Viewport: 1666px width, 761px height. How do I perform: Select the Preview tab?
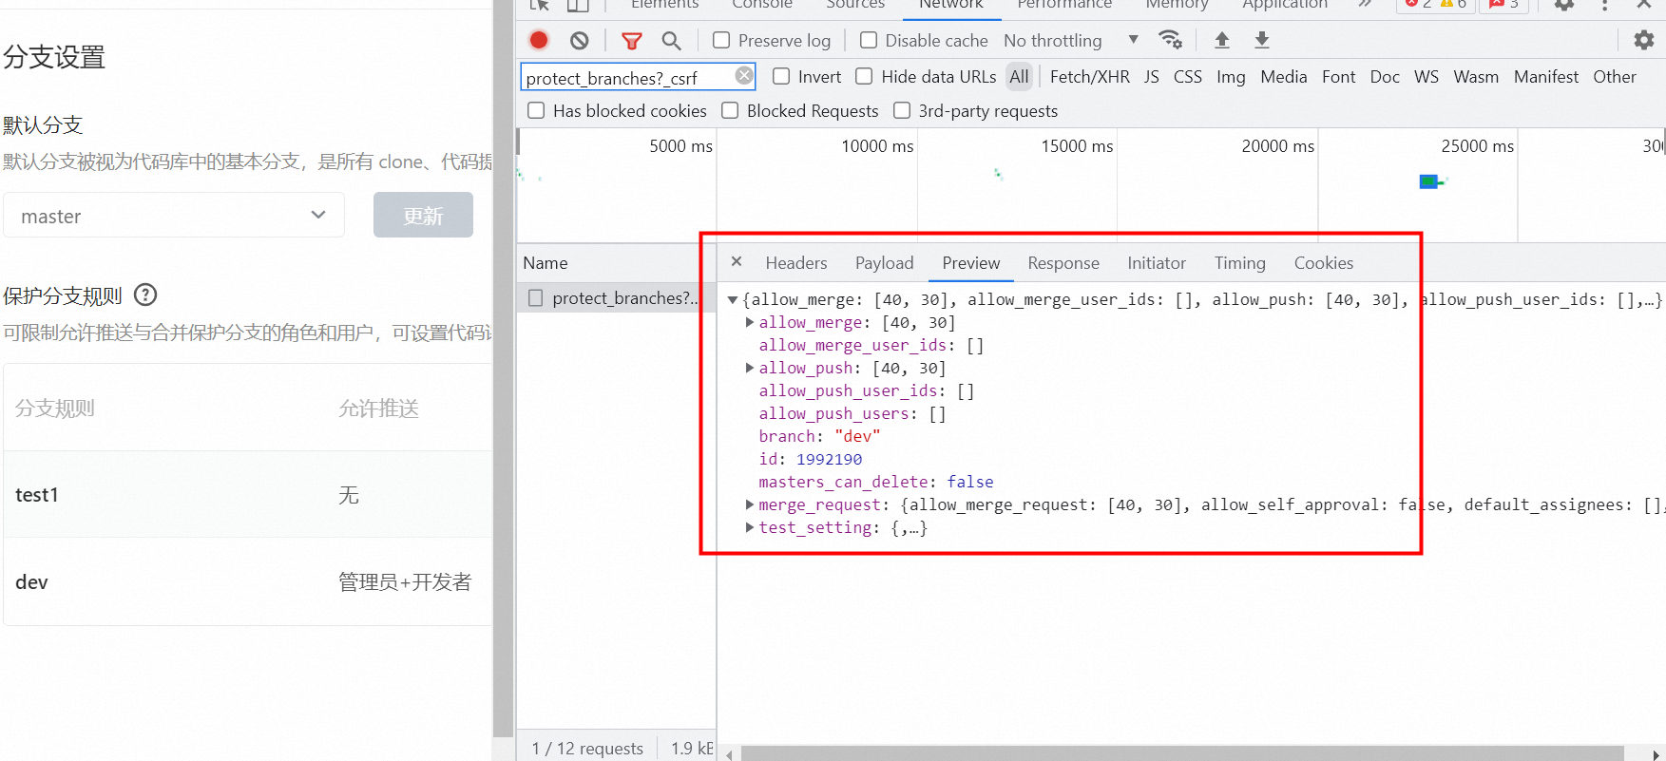point(970,263)
